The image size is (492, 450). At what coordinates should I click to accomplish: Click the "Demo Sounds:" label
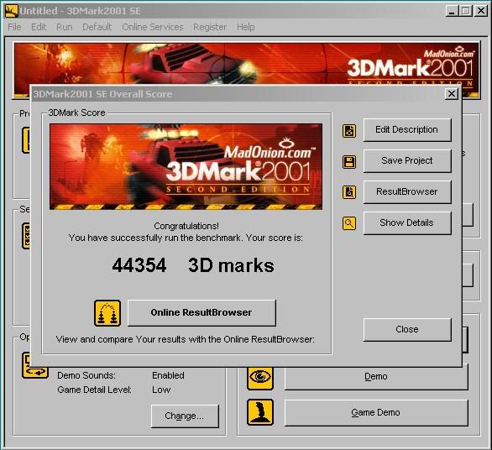(86, 375)
